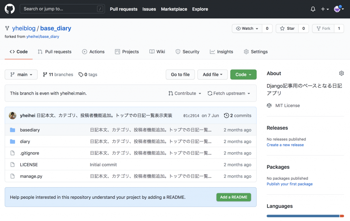Click the watchers count 0
This screenshot has height=221, width=350.
pos(267,28)
